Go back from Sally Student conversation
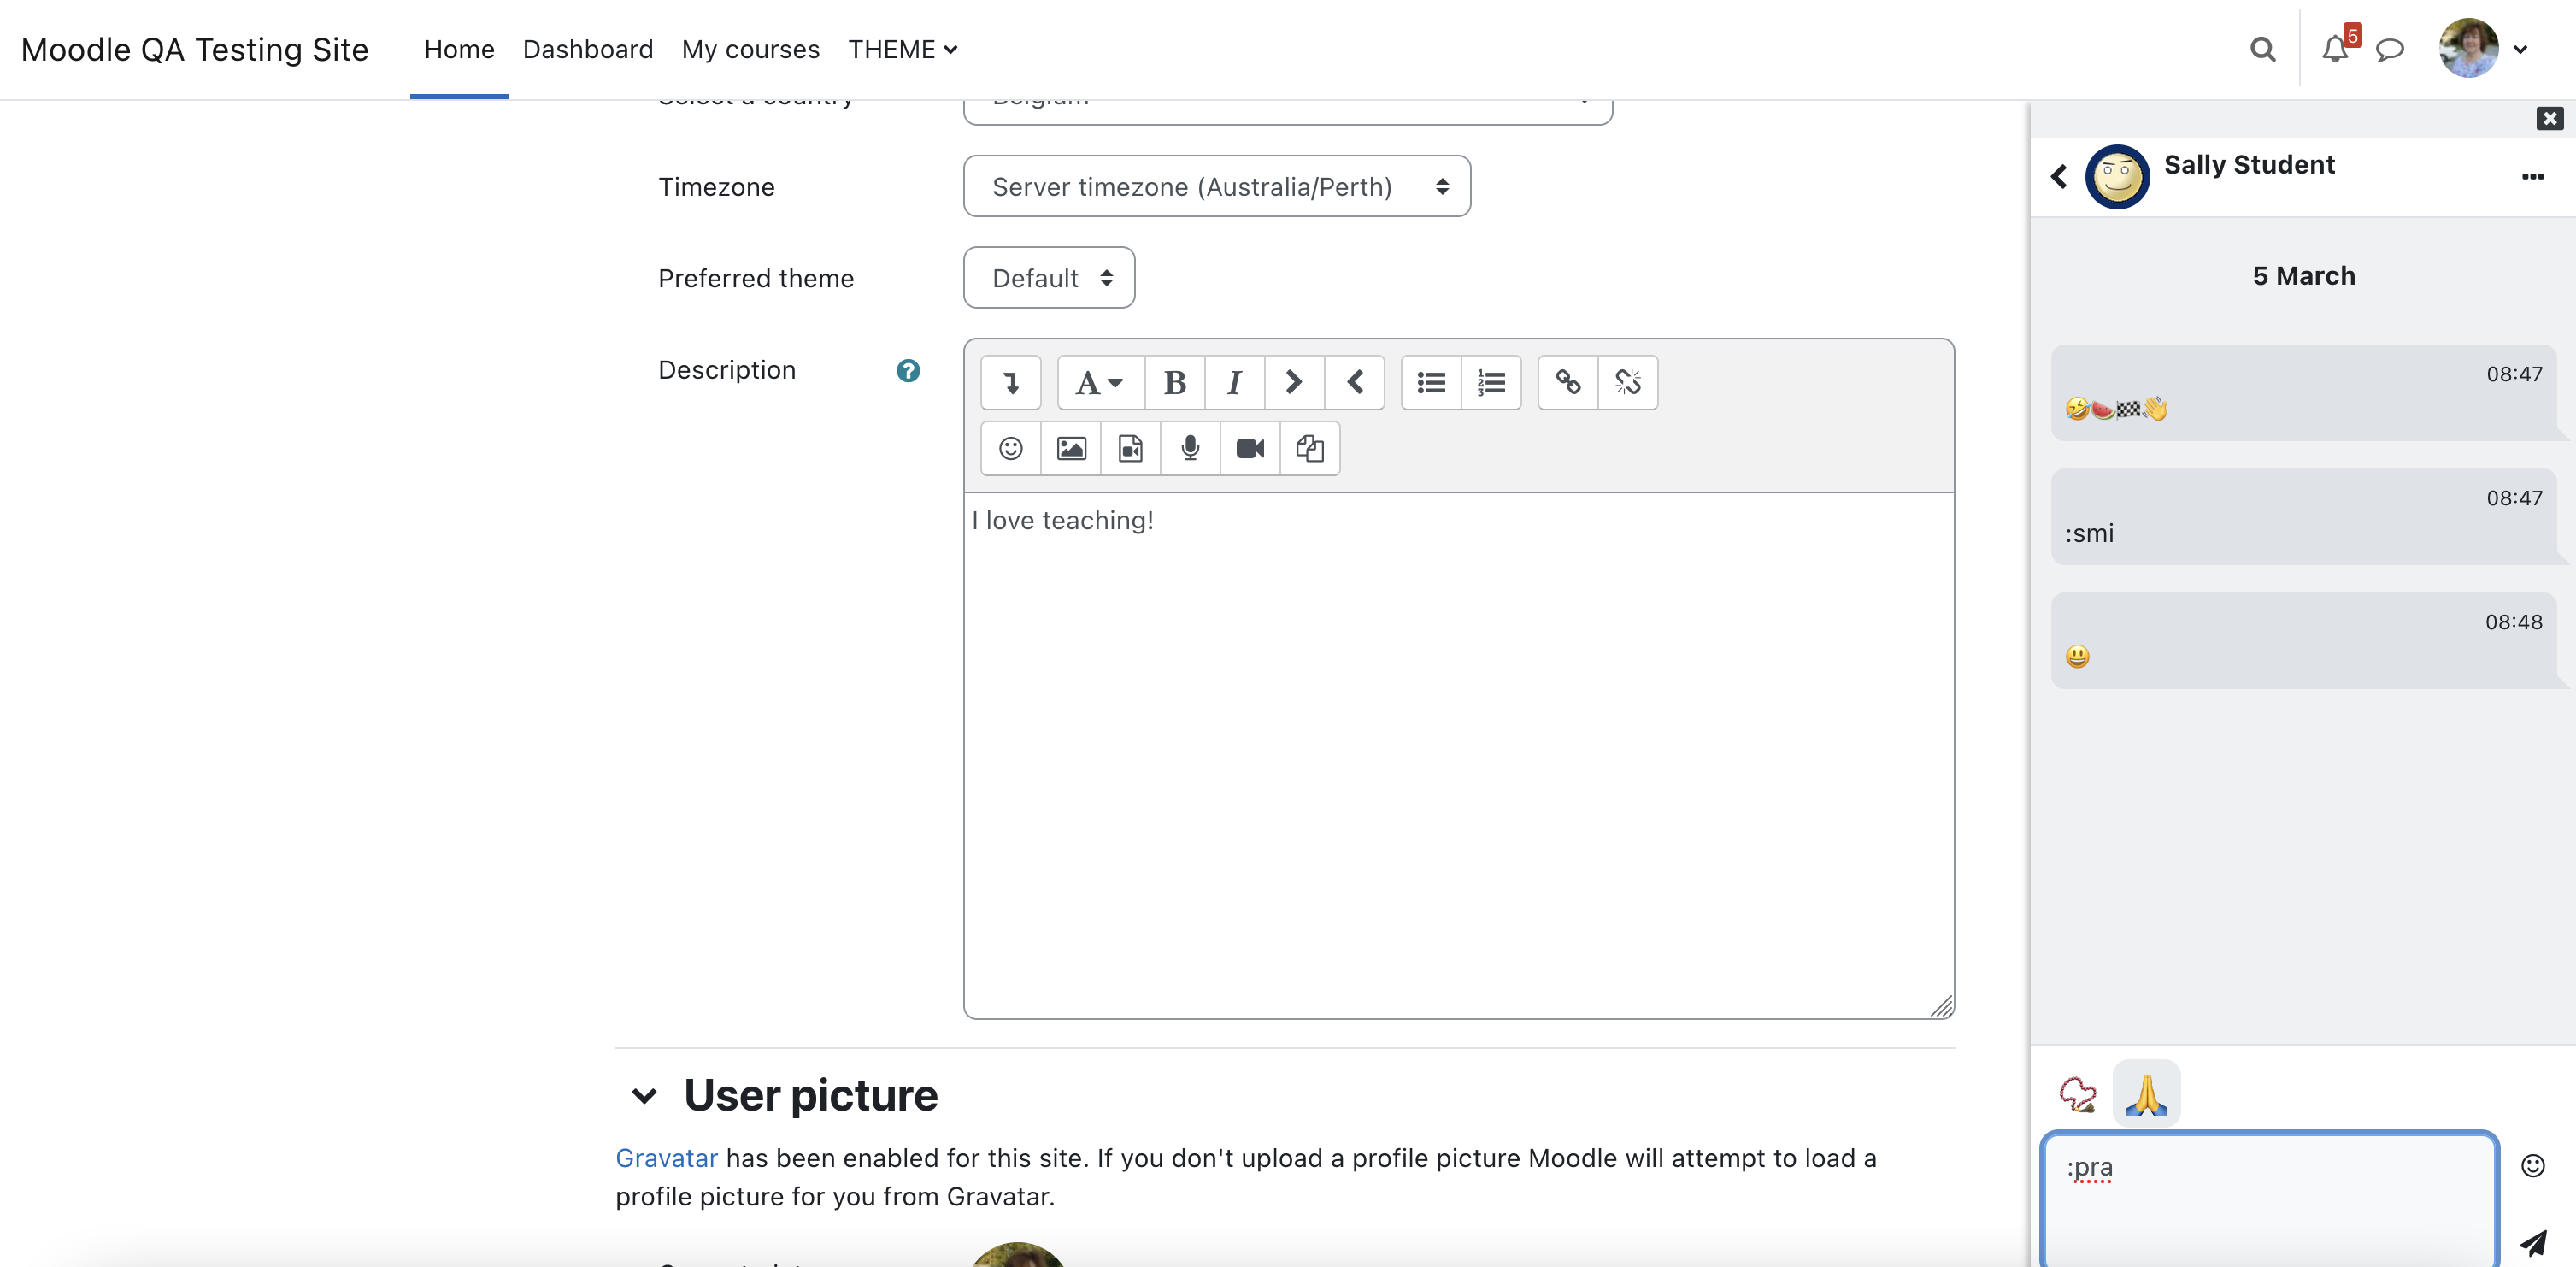Viewport: 2576px width, 1267px height. (2059, 177)
